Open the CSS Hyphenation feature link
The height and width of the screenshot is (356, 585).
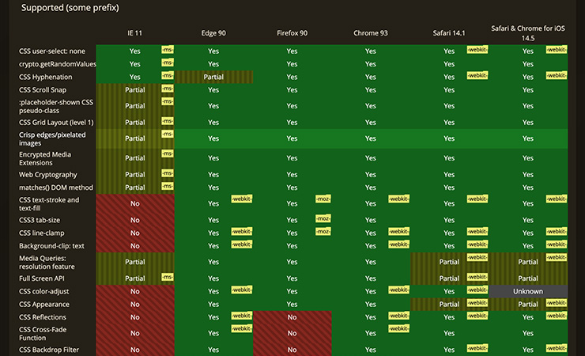pos(46,77)
